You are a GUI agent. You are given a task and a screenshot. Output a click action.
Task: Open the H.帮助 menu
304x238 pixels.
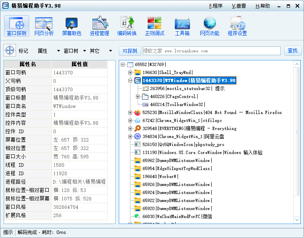coord(262,6)
